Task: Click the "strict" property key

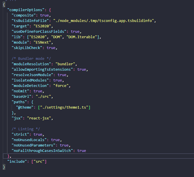Action: 20,135
